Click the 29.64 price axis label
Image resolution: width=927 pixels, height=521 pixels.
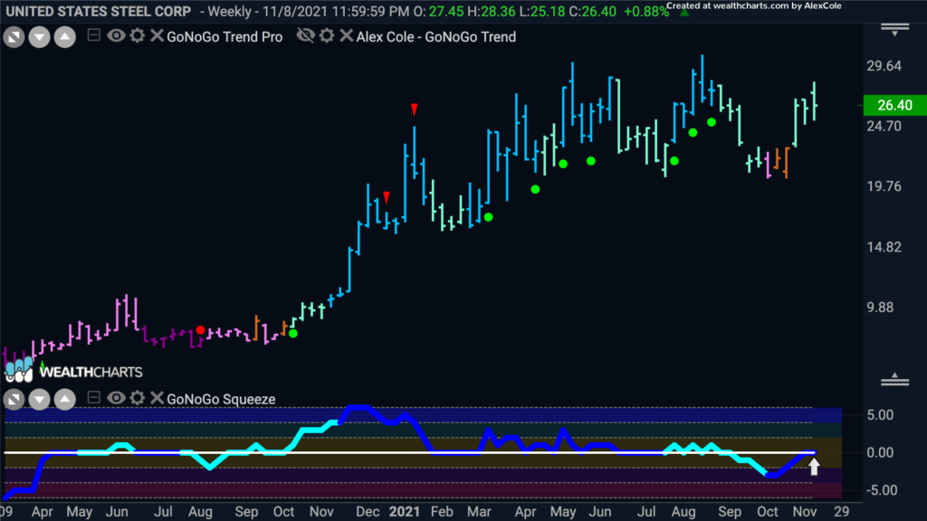pyautogui.click(x=884, y=66)
